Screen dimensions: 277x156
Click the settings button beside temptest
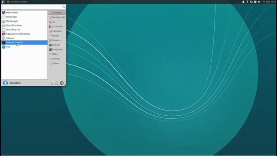tap(52, 83)
